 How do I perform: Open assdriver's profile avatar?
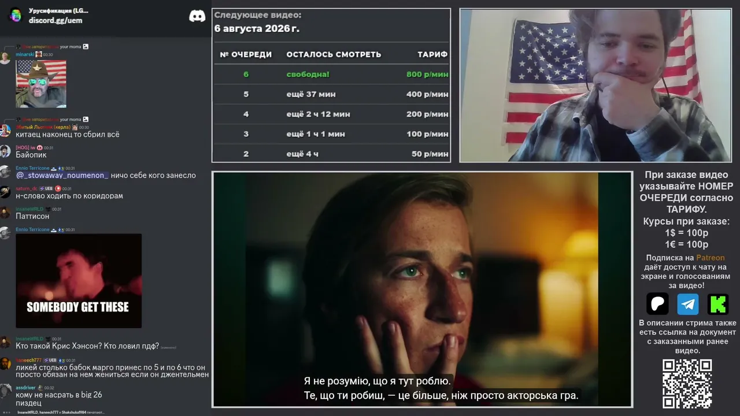(x=5, y=391)
